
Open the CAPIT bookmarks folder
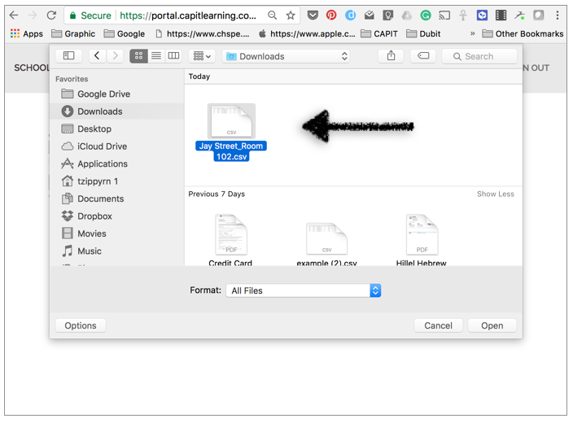[x=379, y=34]
